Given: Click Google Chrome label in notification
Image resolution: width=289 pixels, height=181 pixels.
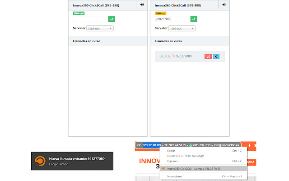Looking at the screenshot, I should [59, 164].
